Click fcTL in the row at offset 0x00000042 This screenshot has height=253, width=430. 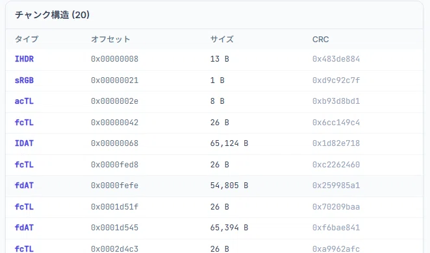click(x=24, y=123)
